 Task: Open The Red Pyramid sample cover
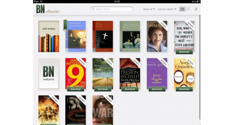coord(49,110)
